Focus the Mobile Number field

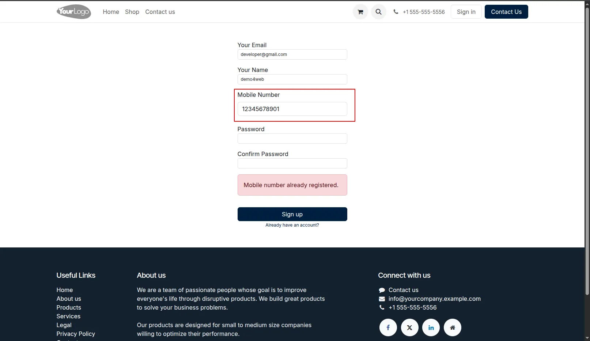point(292,109)
